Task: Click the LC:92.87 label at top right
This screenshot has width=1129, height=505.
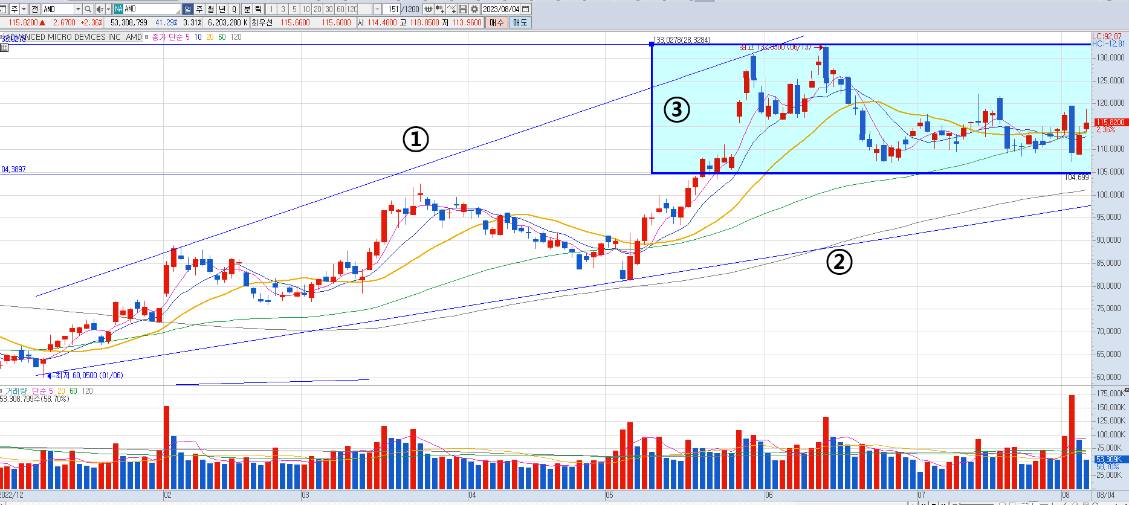Action: coord(1107,36)
